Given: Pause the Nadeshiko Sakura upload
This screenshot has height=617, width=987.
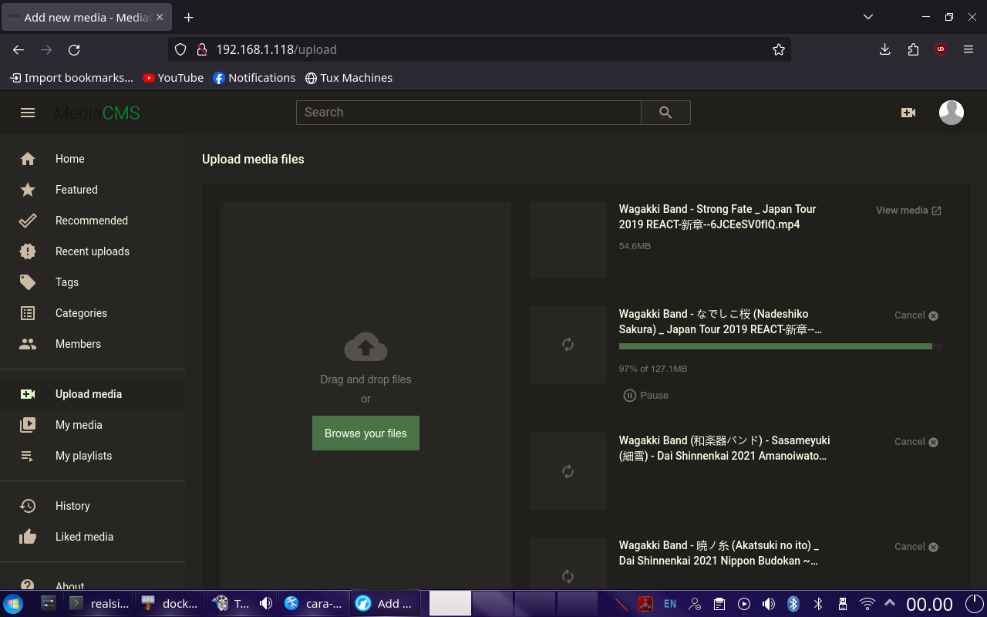Looking at the screenshot, I should (x=645, y=396).
